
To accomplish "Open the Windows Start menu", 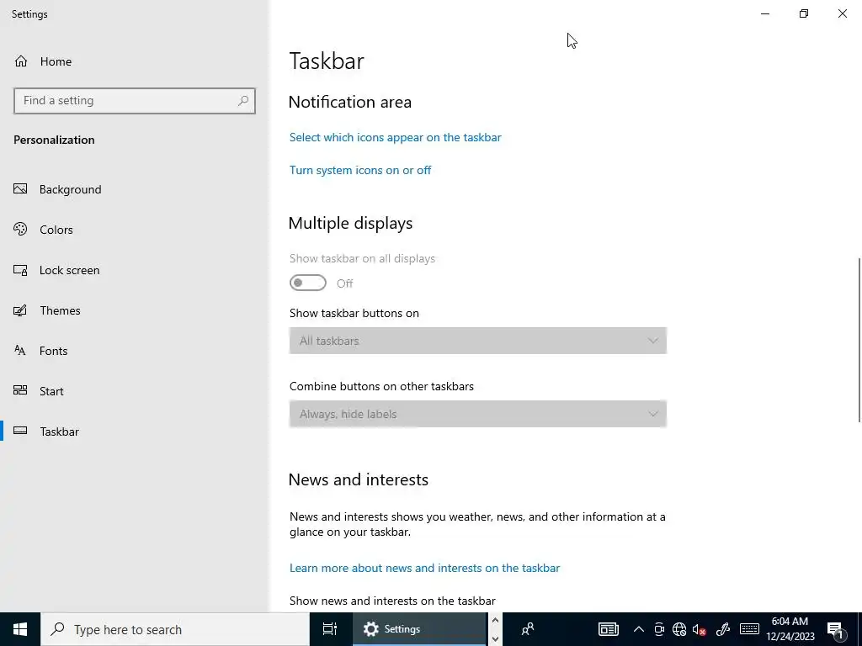I will click(x=20, y=629).
